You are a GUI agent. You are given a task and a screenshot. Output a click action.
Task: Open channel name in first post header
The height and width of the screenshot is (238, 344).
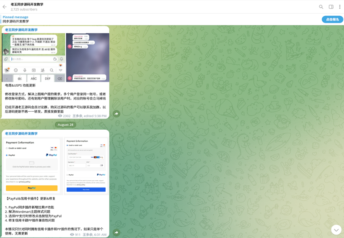[x=21, y=30]
